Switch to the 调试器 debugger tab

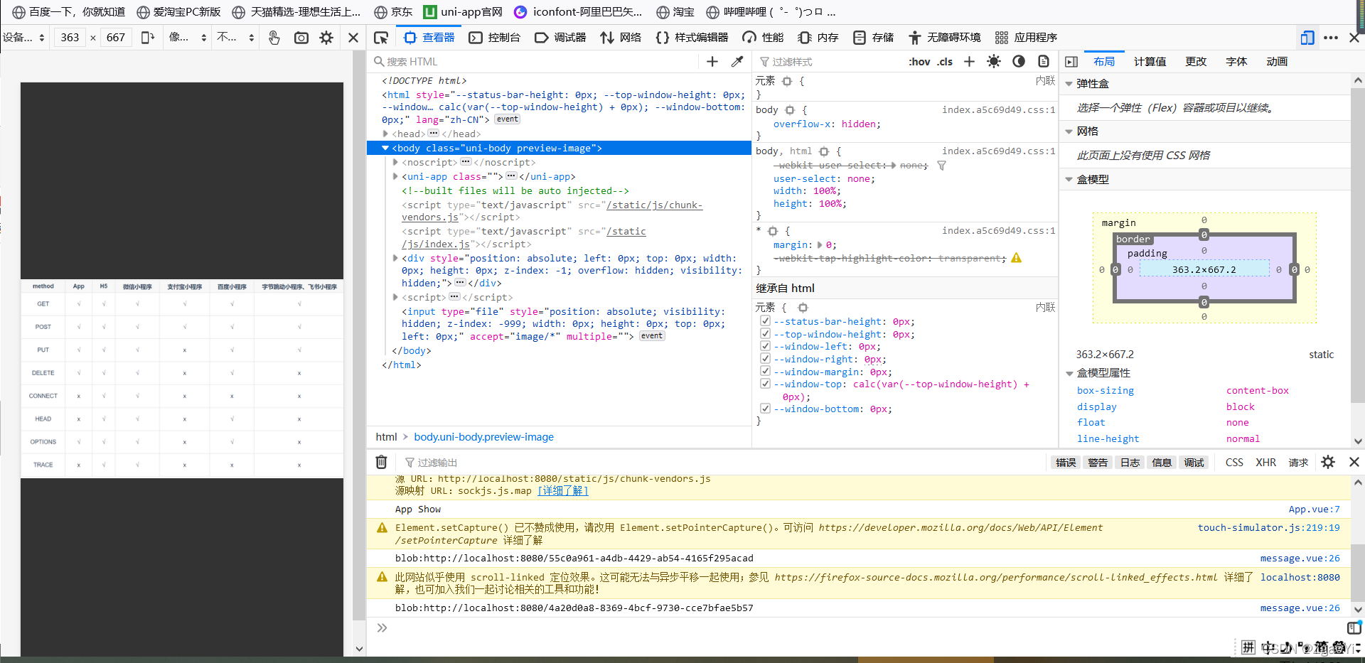tap(560, 38)
